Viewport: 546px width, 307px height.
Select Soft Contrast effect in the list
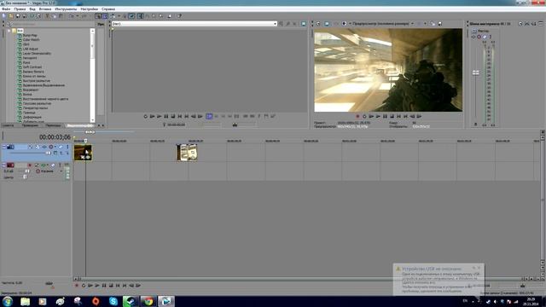point(32,67)
